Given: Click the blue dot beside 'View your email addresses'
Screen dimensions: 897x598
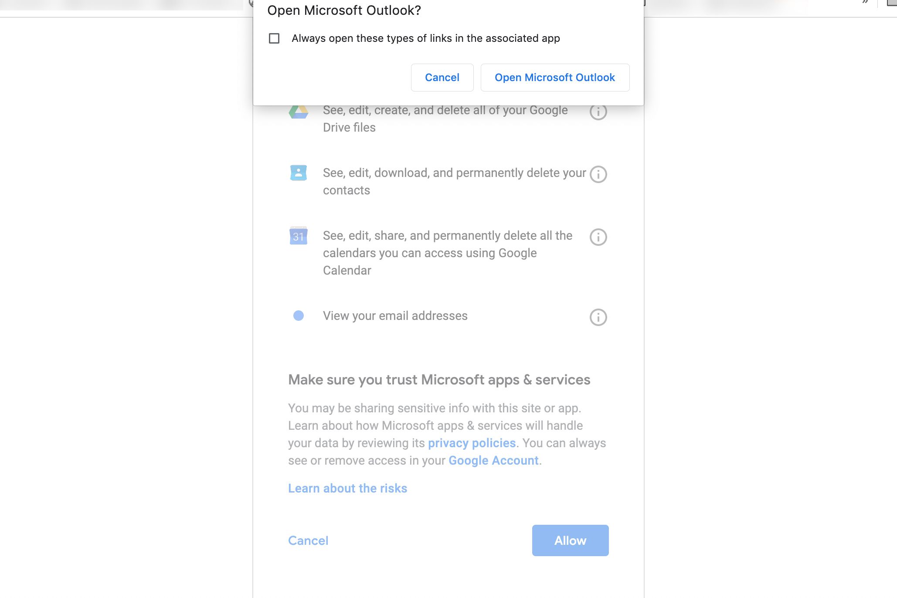Looking at the screenshot, I should click(299, 316).
